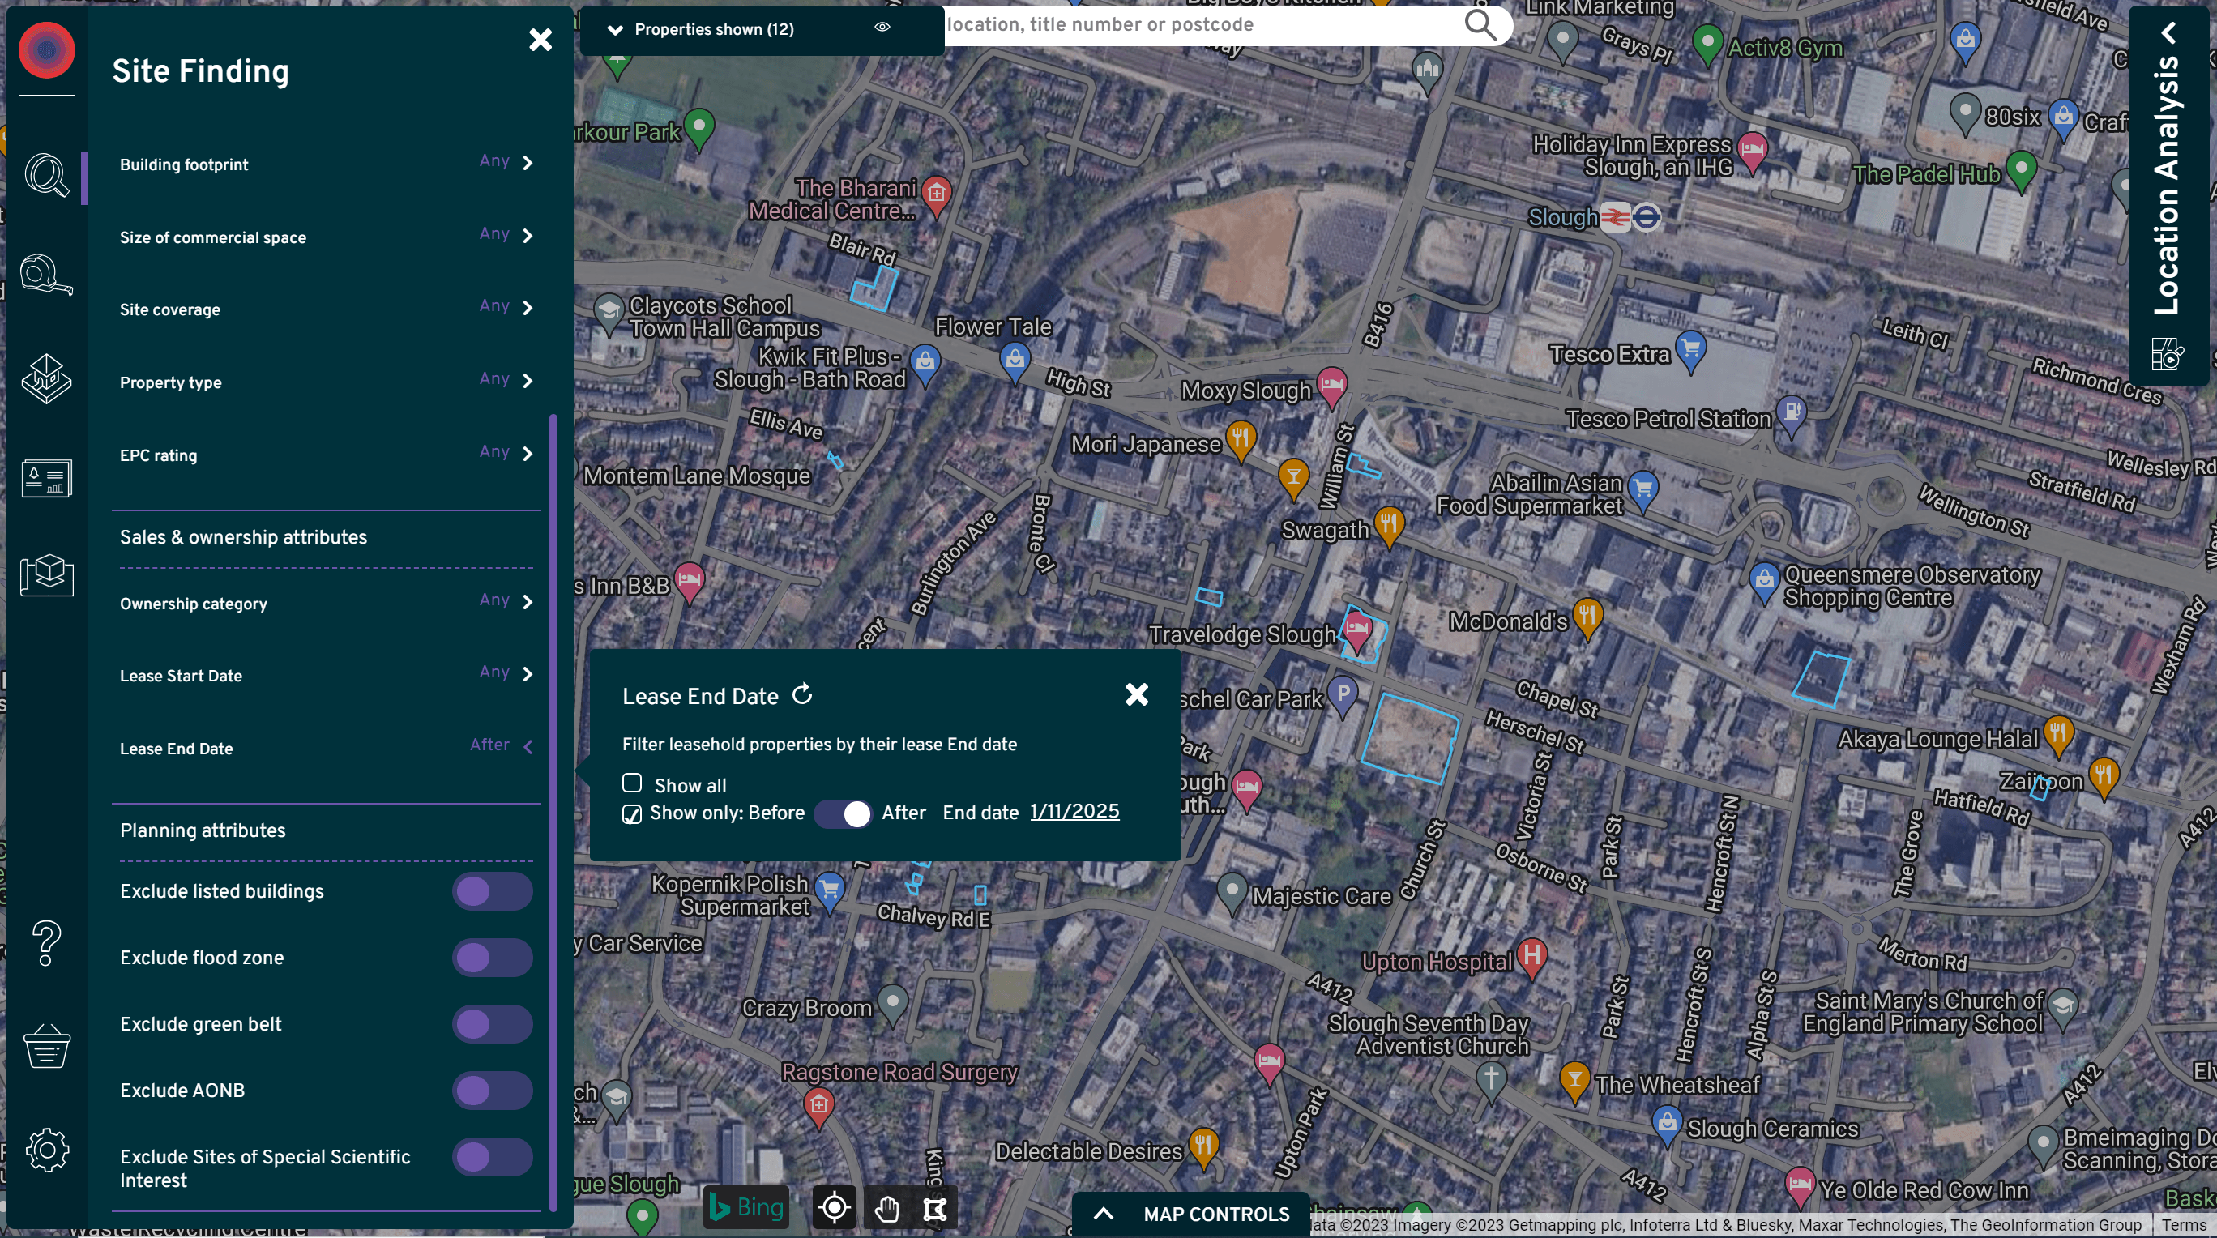Screen dimensions: 2217x1238
Task: Click the 3D building icon in sidebar
Action: pyautogui.click(x=44, y=376)
